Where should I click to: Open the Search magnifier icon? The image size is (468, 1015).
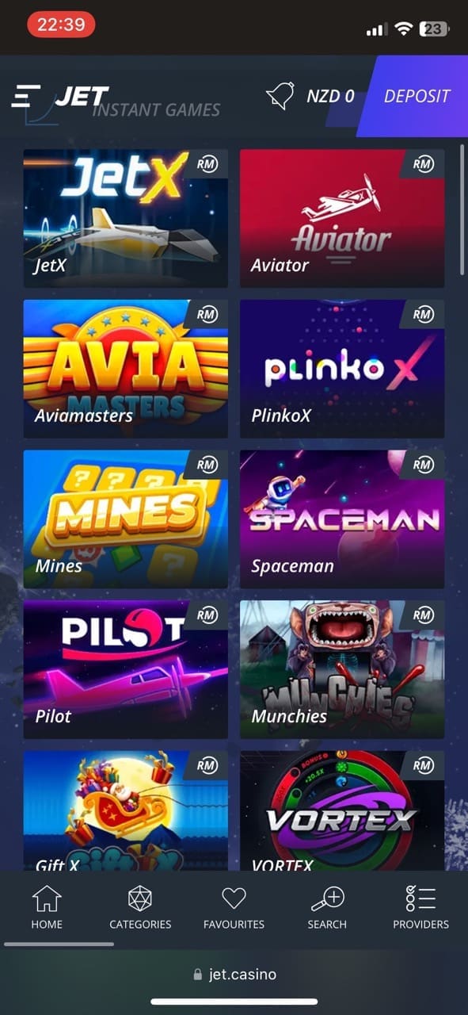click(x=327, y=899)
